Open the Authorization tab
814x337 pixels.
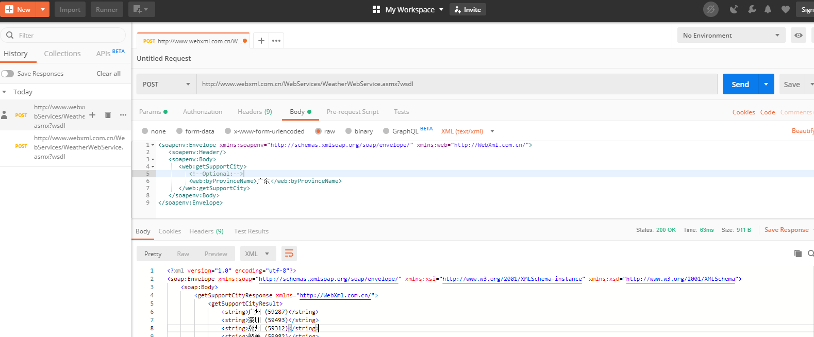coord(203,112)
